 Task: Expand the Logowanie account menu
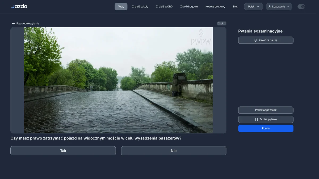(x=279, y=7)
